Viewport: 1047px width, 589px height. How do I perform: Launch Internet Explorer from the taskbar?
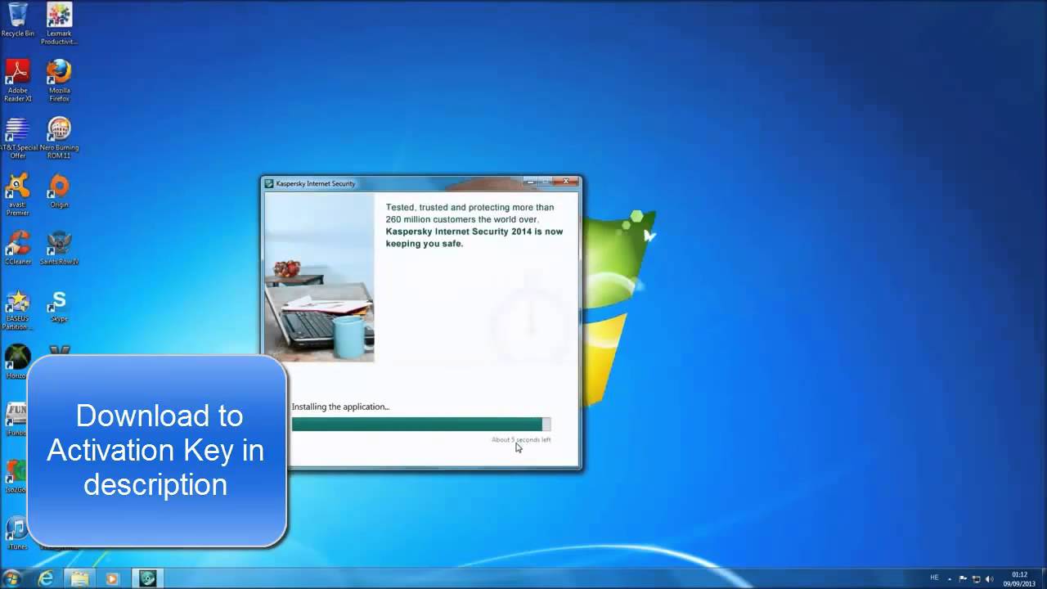tap(47, 578)
